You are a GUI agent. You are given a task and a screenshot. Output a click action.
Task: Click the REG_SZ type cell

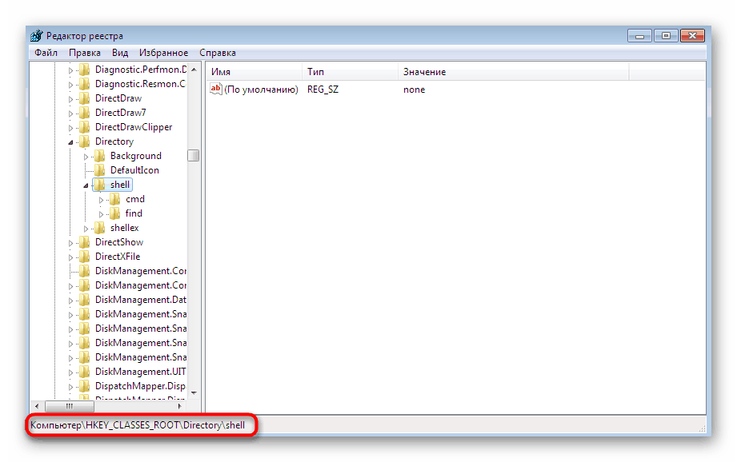(323, 90)
